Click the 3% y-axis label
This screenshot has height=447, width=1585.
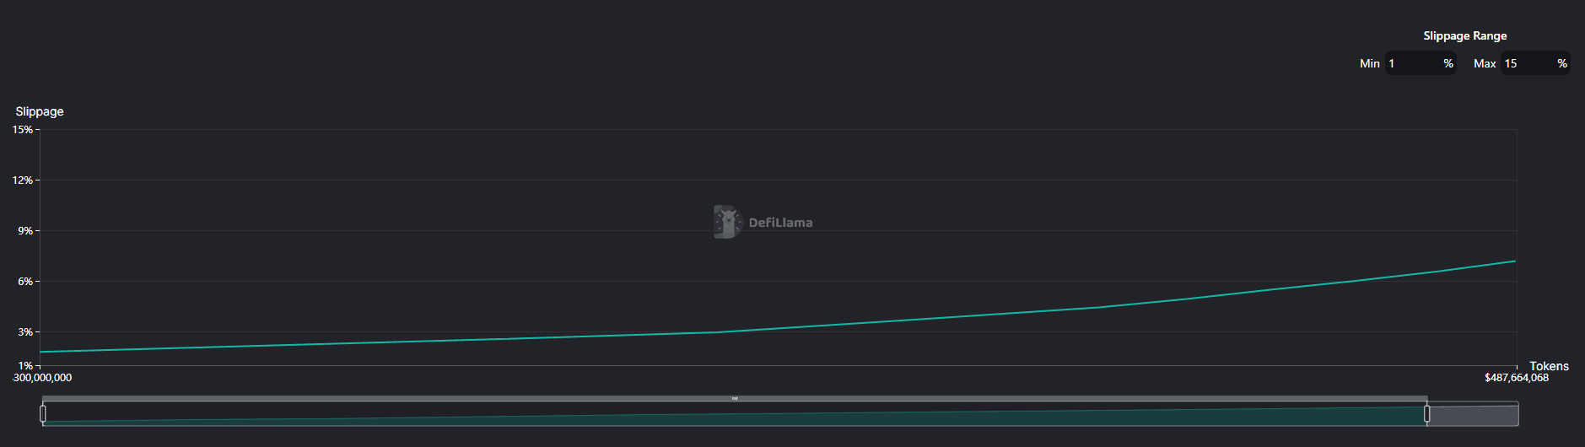pos(24,331)
